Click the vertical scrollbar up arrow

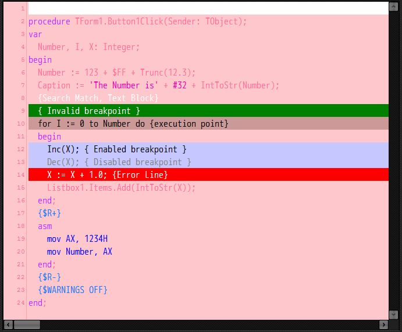[393, 6]
